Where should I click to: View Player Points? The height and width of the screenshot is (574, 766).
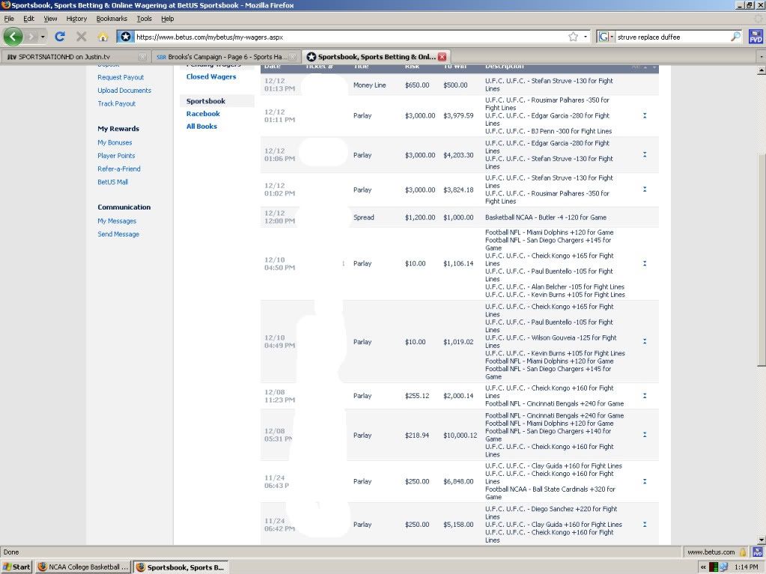(116, 156)
